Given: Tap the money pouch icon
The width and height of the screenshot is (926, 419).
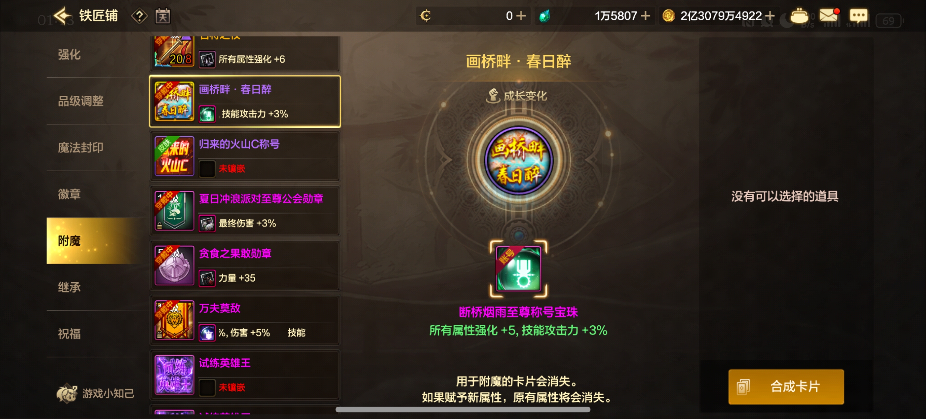Looking at the screenshot, I should click(x=799, y=16).
